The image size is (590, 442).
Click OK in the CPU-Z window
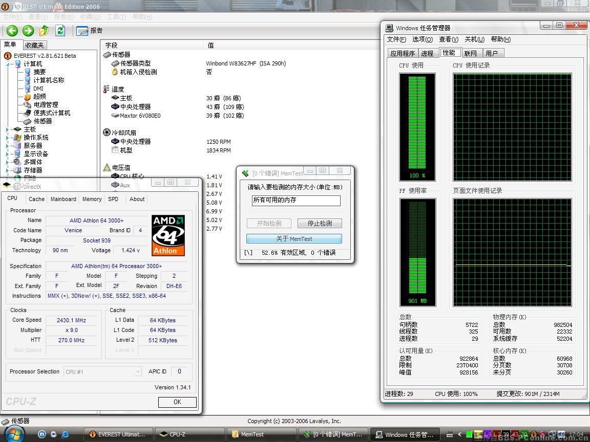click(177, 402)
